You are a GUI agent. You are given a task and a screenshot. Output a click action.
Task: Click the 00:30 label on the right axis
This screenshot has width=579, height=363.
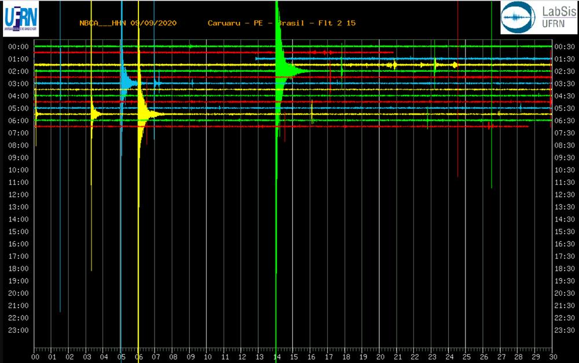(565, 47)
